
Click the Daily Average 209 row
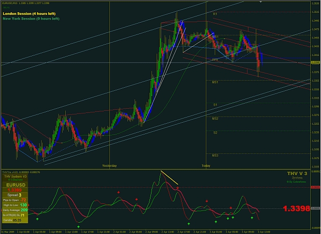[15, 210]
